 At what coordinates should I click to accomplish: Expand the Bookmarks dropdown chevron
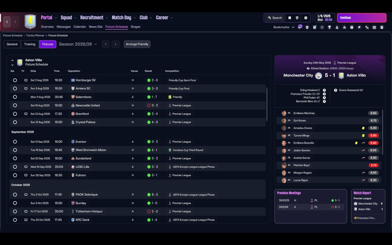click(x=293, y=27)
